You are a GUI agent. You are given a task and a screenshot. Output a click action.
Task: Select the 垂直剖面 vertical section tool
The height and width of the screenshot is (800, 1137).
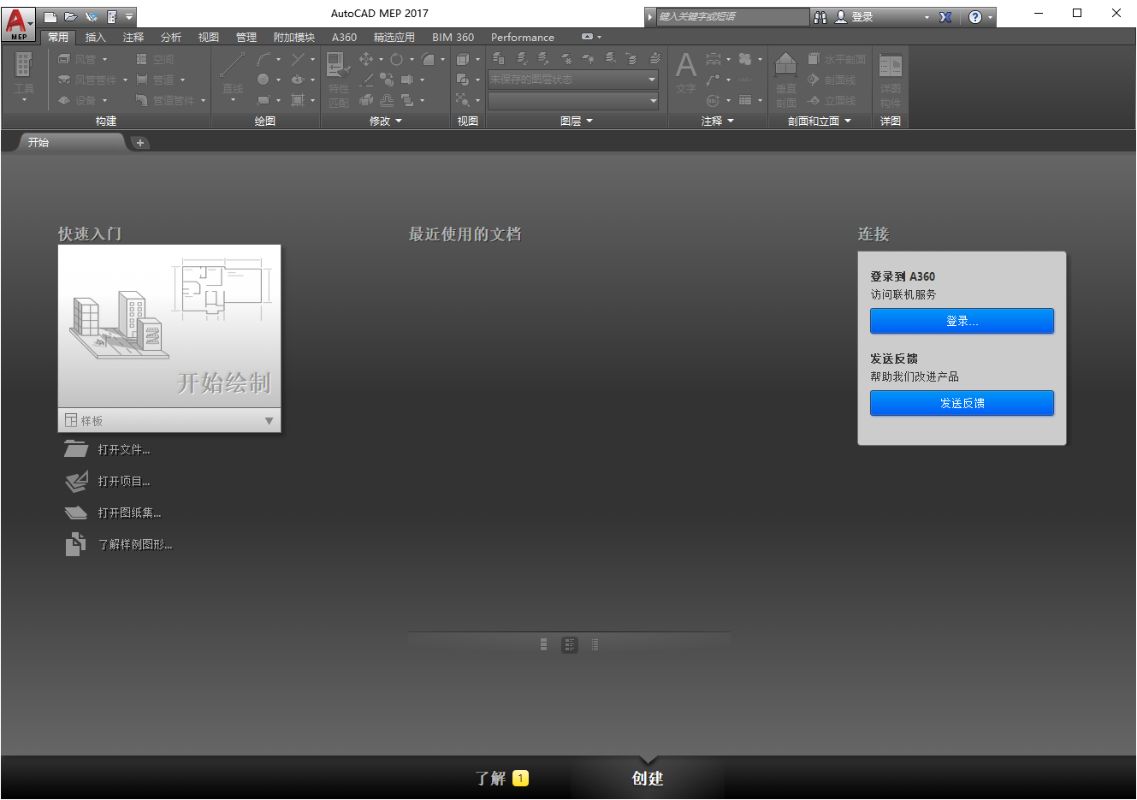[785, 79]
